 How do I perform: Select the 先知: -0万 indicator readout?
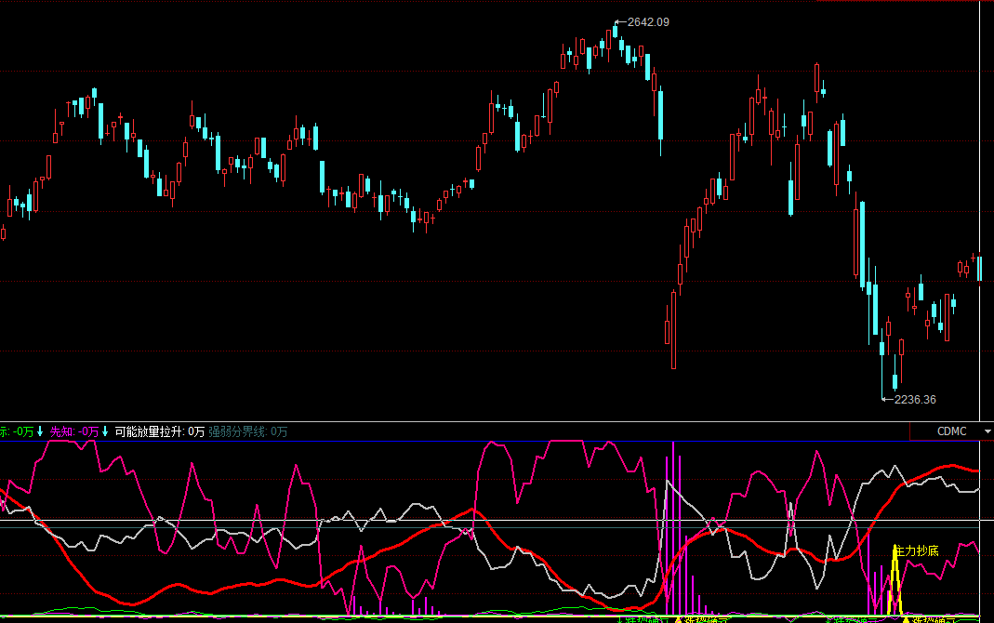[x=74, y=431]
